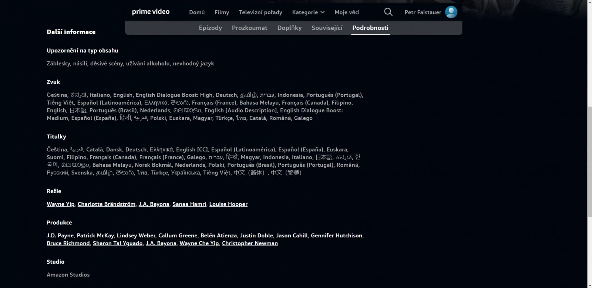Click the content warning text starting Záblesky
The height and width of the screenshot is (288, 592).
click(130, 64)
